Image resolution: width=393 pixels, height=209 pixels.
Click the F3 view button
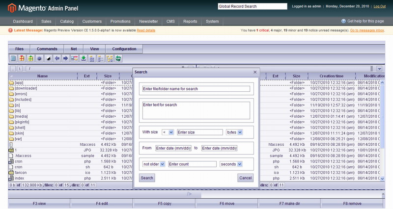(x=39, y=204)
